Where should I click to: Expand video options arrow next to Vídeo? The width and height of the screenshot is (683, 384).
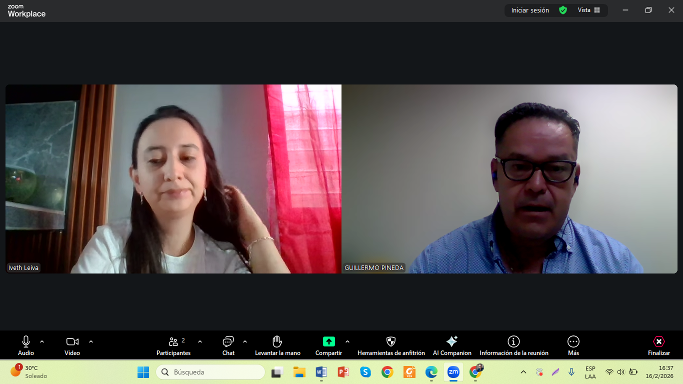click(x=91, y=342)
